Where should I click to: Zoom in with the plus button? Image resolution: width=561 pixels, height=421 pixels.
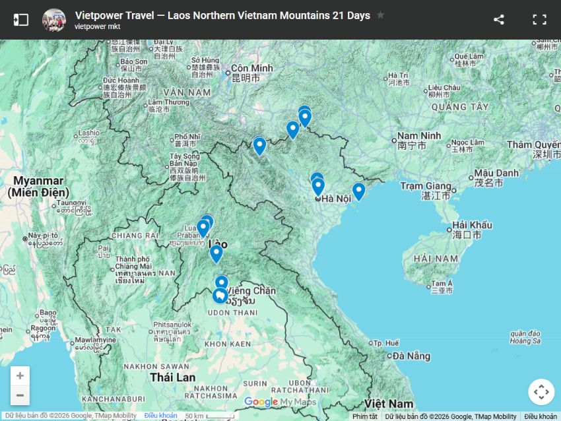pyautogui.click(x=20, y=375)
